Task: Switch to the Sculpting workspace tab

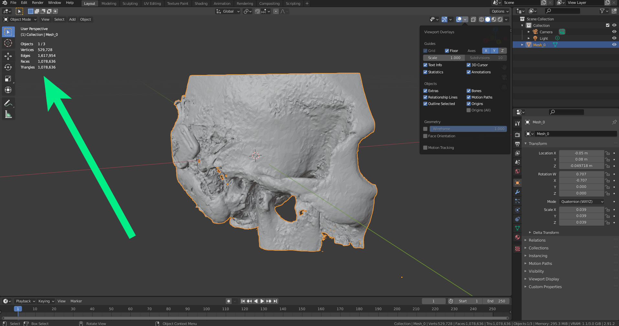Action: 130,4
